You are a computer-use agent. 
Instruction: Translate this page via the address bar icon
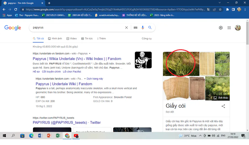pos(209,9)
